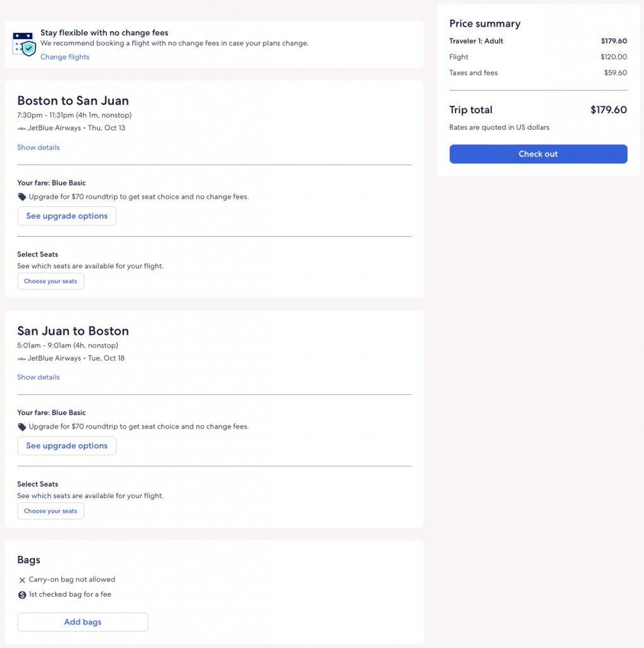Click the price tag icon under the Boston to San Juan fare

click(x=22, y=197)
